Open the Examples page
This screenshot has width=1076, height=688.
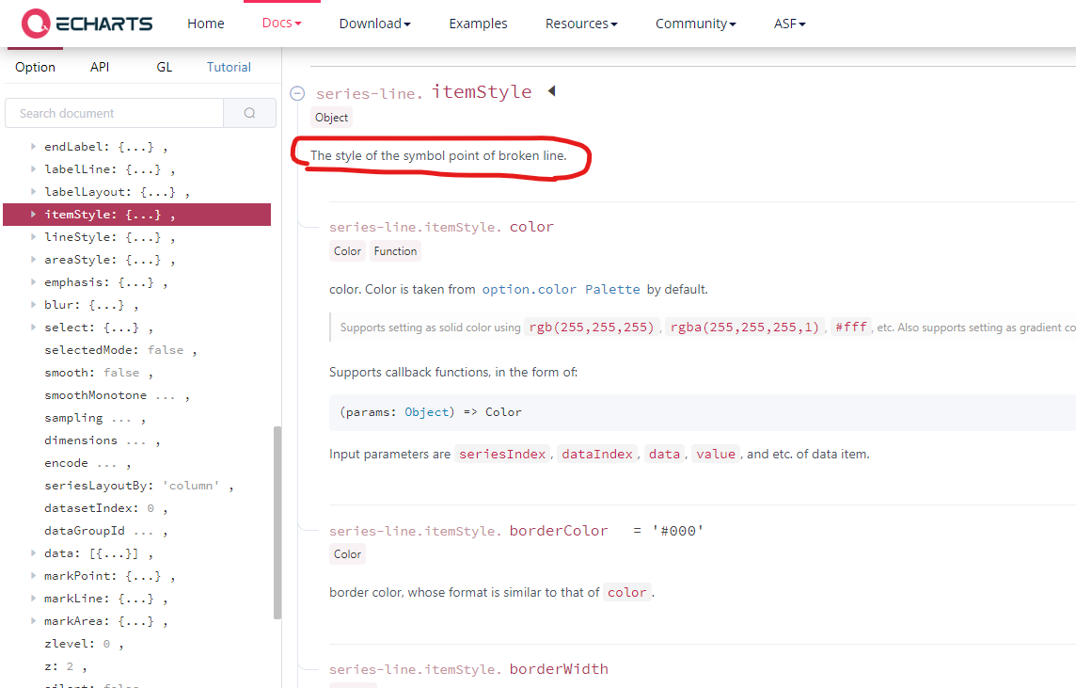click(x=478, y=23)
